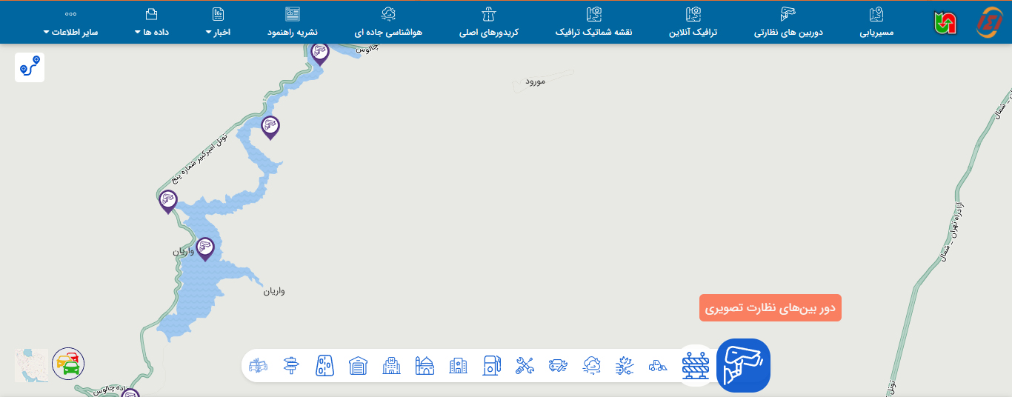Click the road construction loader icon

coord(657,365)
